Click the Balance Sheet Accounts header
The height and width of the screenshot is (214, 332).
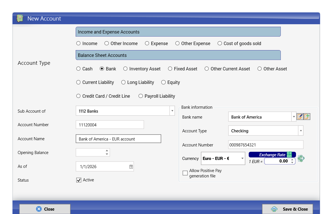(178, 55)
